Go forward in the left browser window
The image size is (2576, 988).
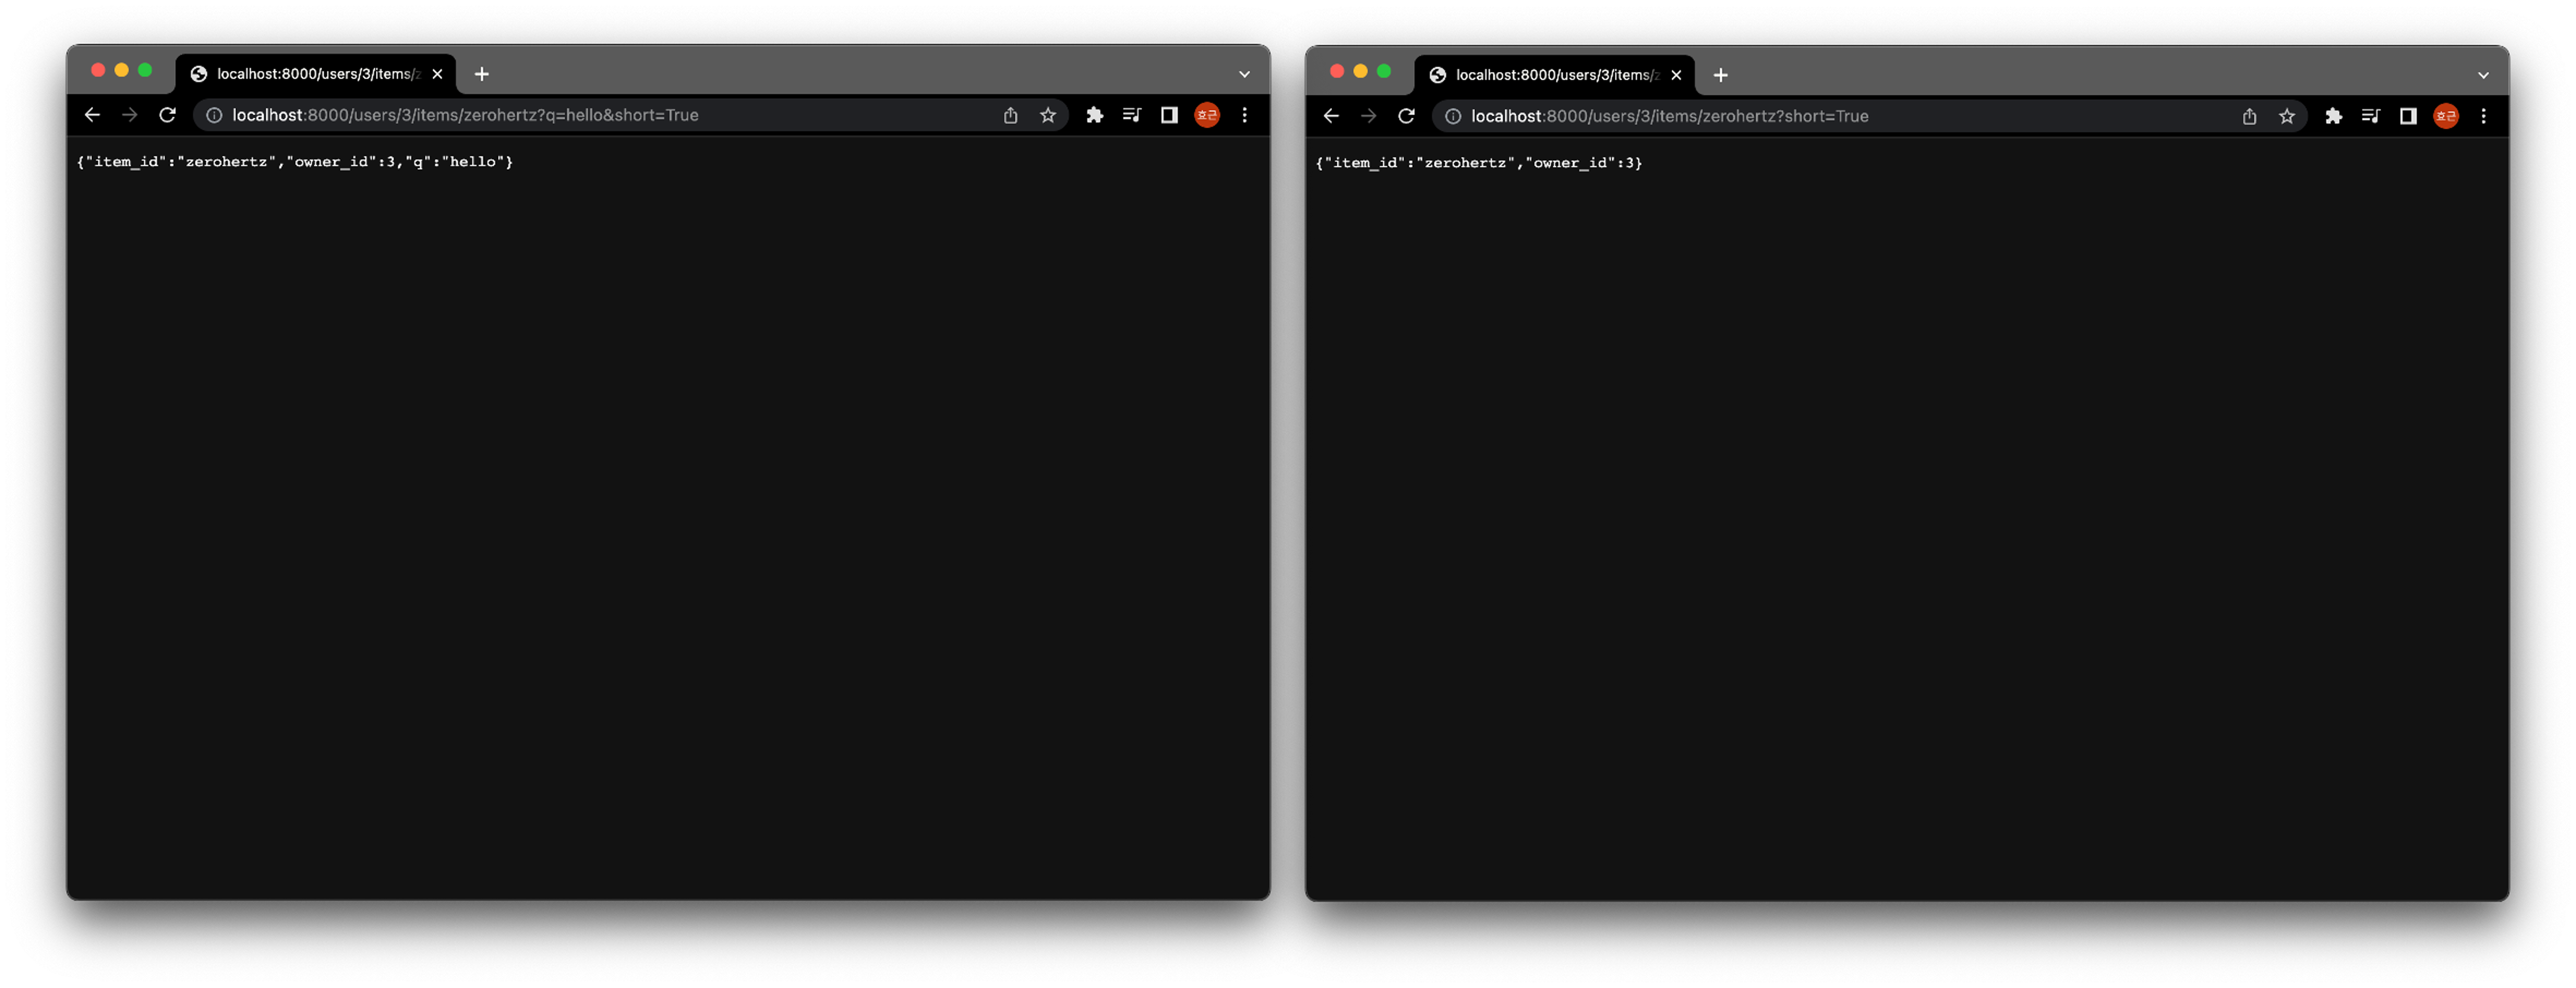tap(130, 115)
